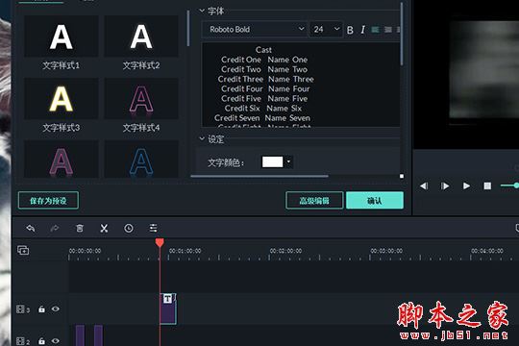Click the 'Credit One' text line
The height and width of the screenshot is (346, 519).
click(x=241, y=60)
